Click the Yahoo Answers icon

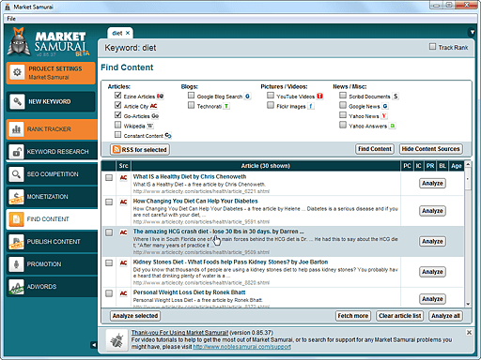(393, 126)
